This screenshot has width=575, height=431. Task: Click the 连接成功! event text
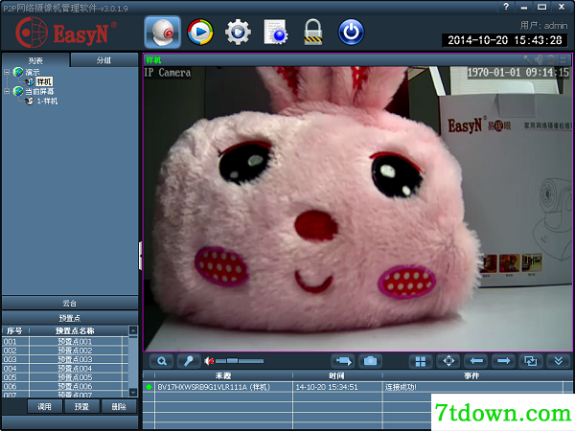pos(401,387)
